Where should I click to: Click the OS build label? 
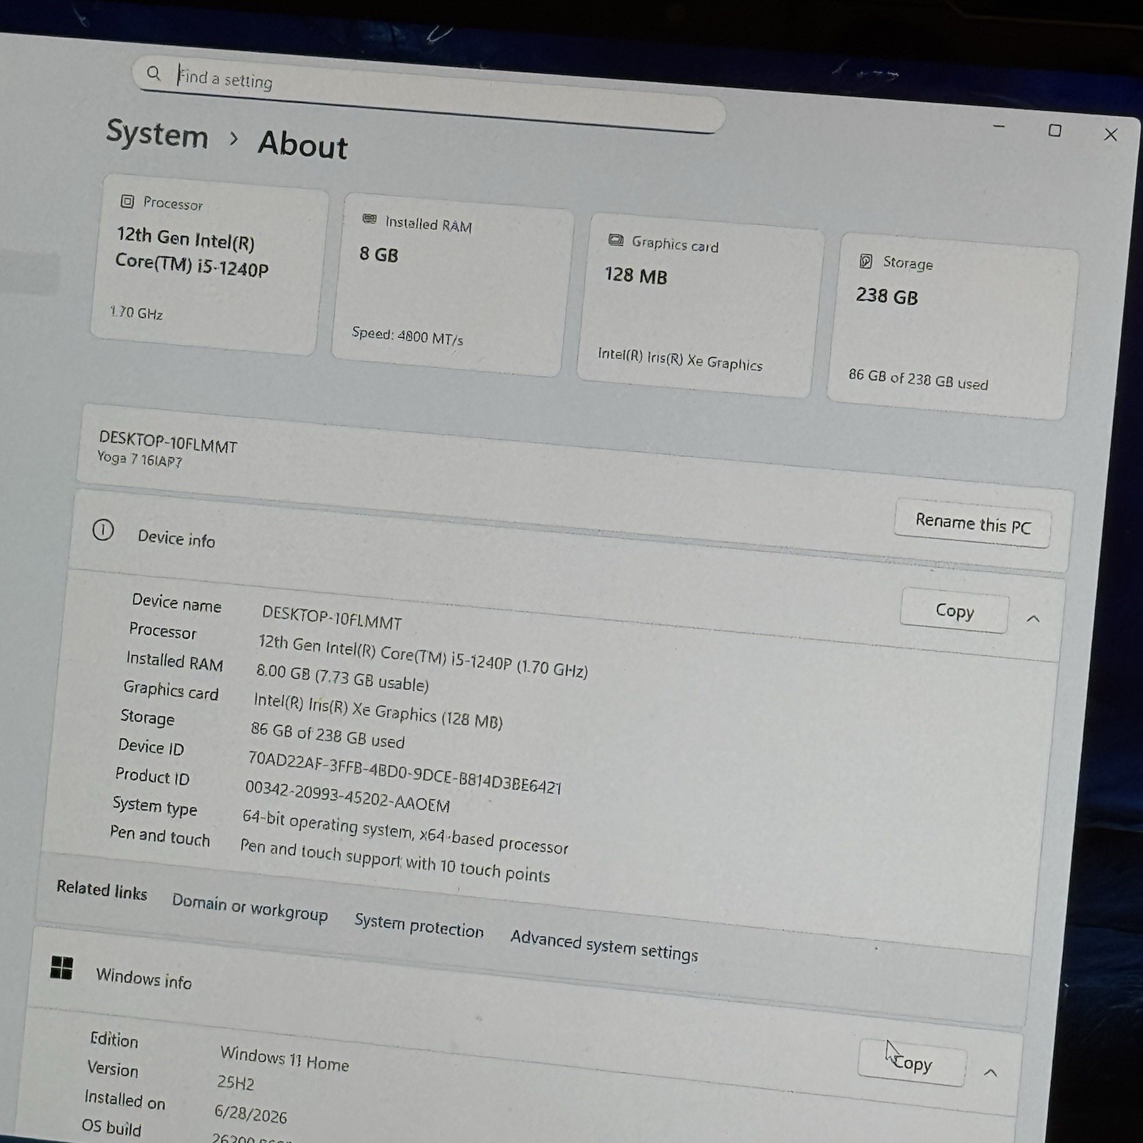111,1127
